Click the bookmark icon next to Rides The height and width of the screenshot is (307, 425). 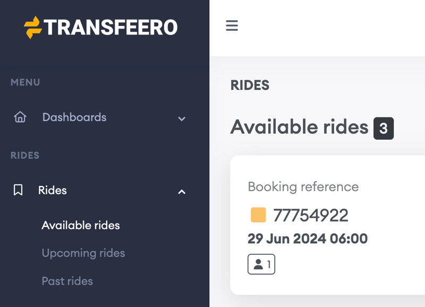point(18,190)
